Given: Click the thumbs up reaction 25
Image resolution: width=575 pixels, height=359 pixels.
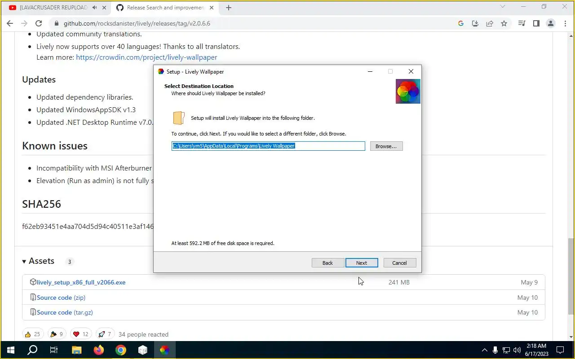Looking at the screenshot, I should (33, 334).
